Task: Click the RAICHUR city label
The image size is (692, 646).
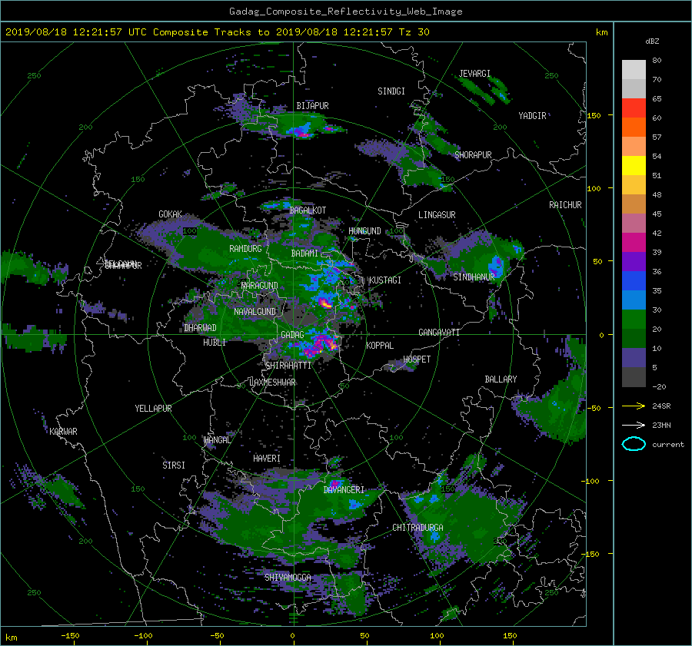Action: click(x=565, y=205)
